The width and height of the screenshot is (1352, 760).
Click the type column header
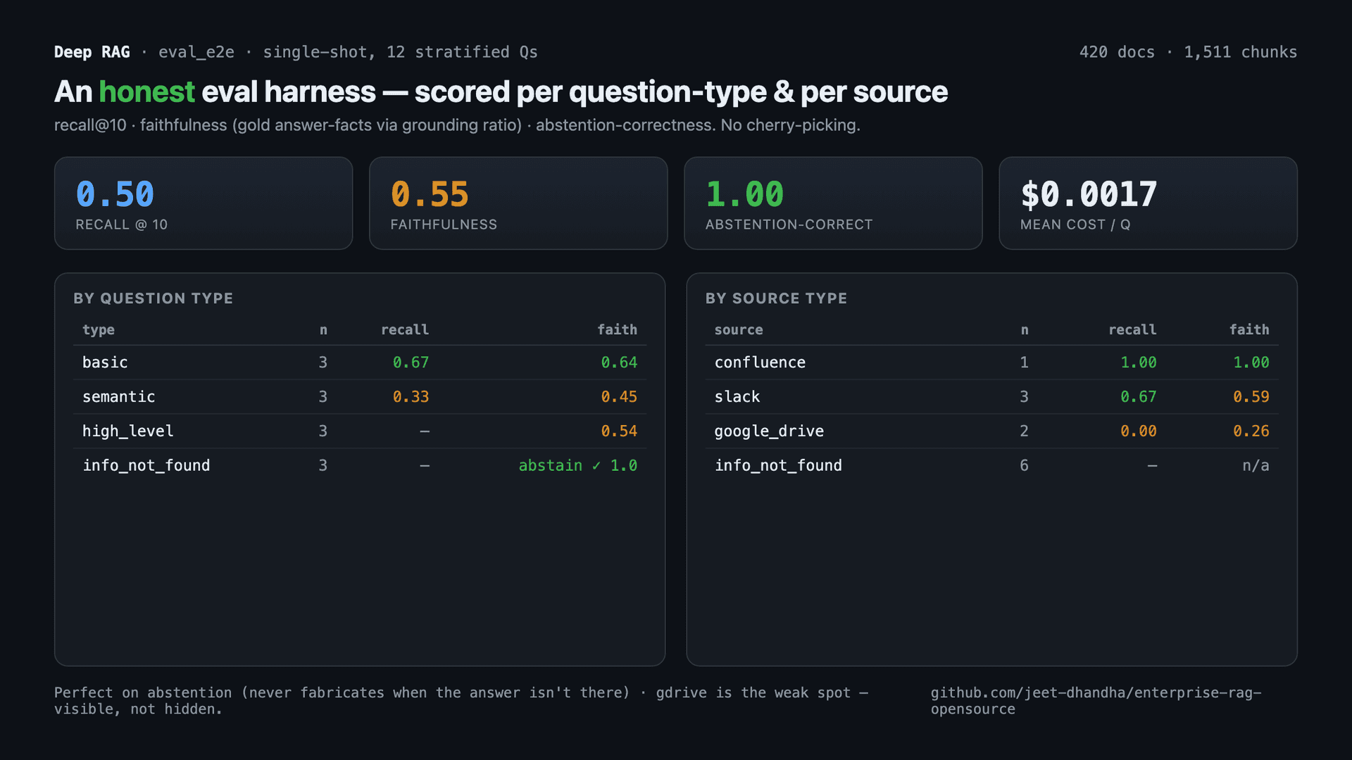(x=99, y=330)
